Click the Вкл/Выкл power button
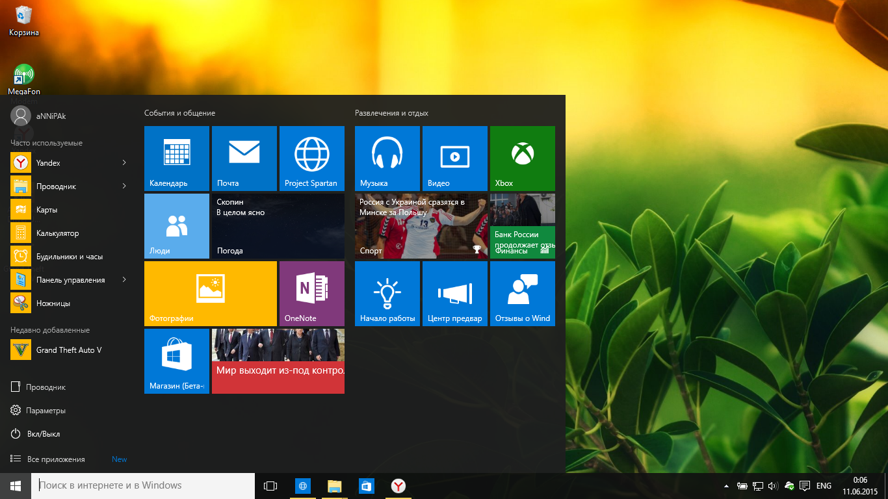888x499 pixels. (43, 434)
